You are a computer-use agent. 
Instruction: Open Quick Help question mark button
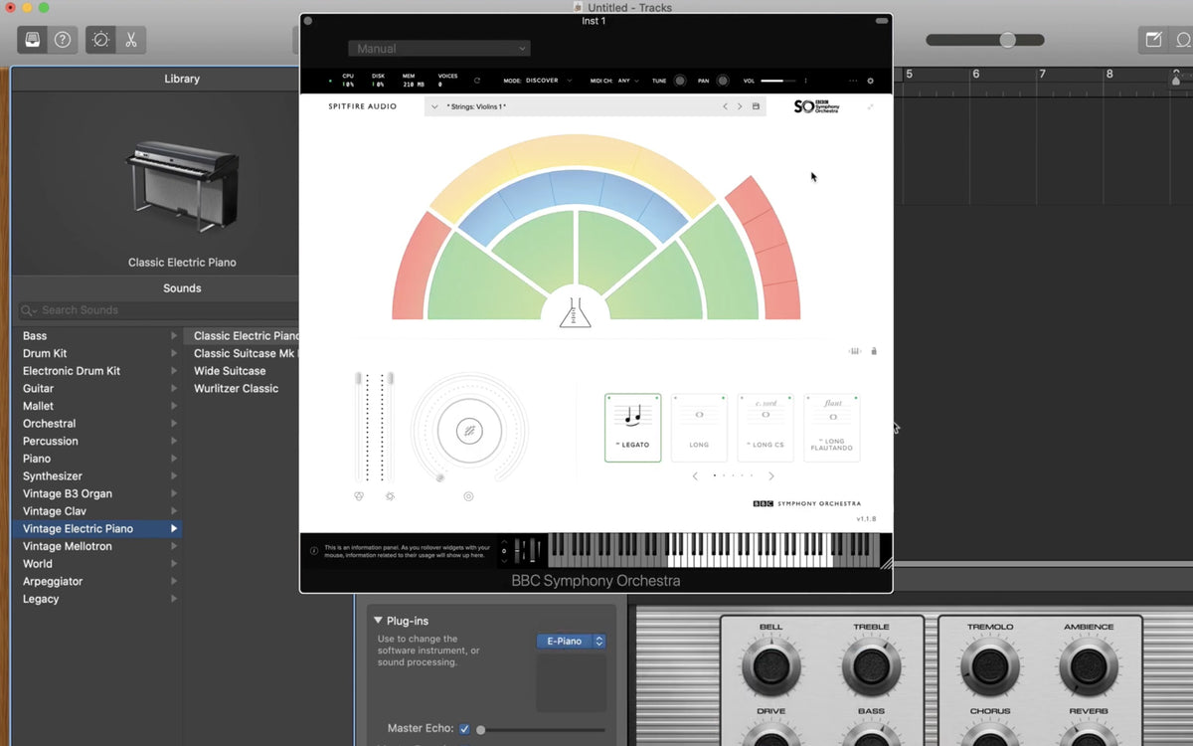pos(63,40)
